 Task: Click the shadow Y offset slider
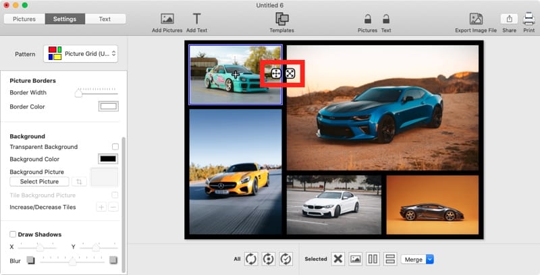(99, 247)
